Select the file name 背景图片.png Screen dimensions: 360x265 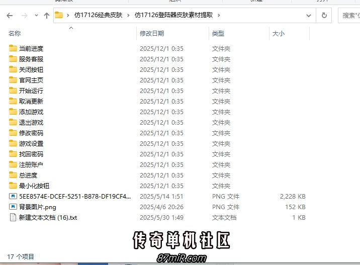(37, 207)
